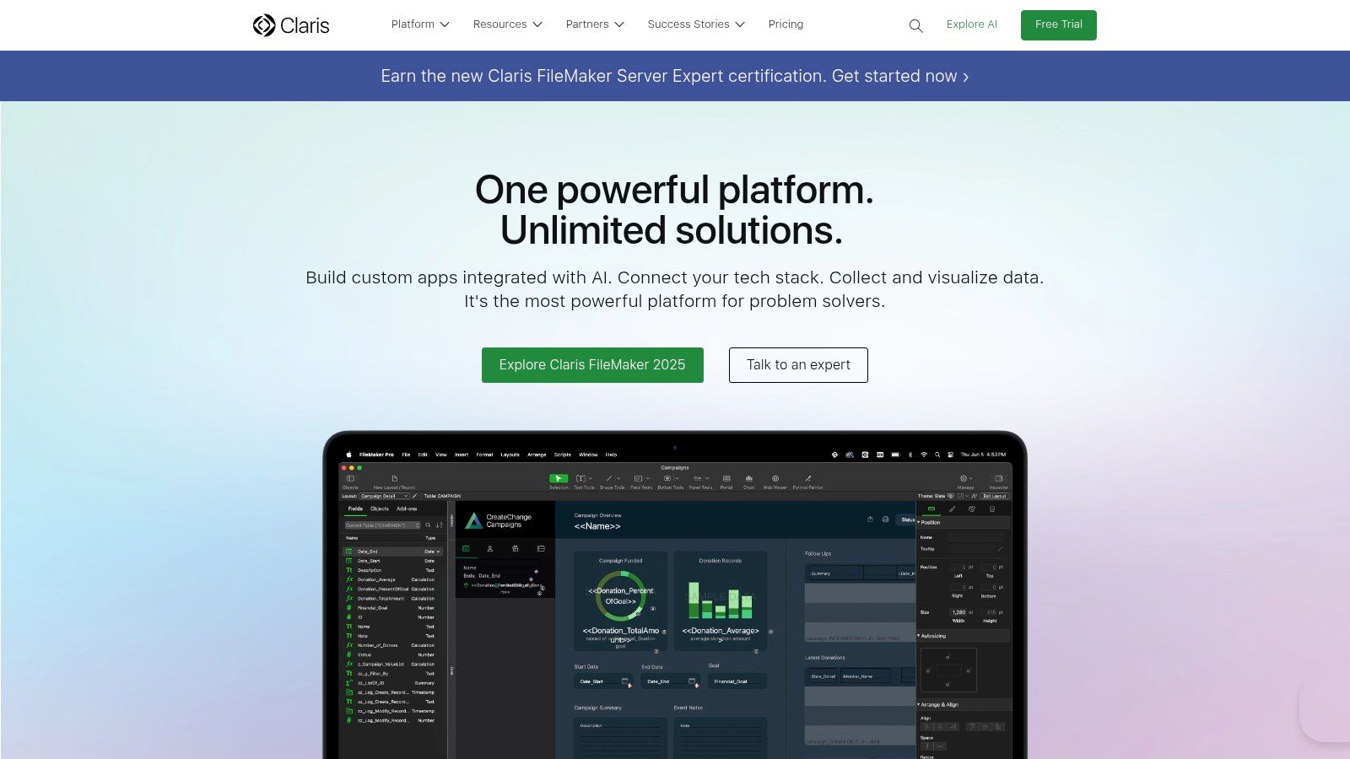Click the Donation Records bar chart
The height and width of the screenshot is (759, 1350).
tap(720, 600)
